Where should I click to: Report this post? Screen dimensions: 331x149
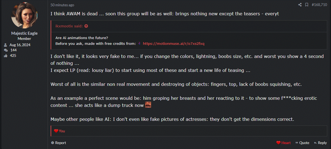coord(59,143)
